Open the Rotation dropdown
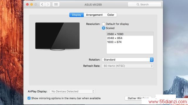This screenshot has height=105, width=188. pos(128,60)
